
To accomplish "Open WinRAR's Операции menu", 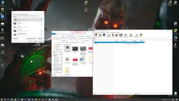I will coord(103,33).
